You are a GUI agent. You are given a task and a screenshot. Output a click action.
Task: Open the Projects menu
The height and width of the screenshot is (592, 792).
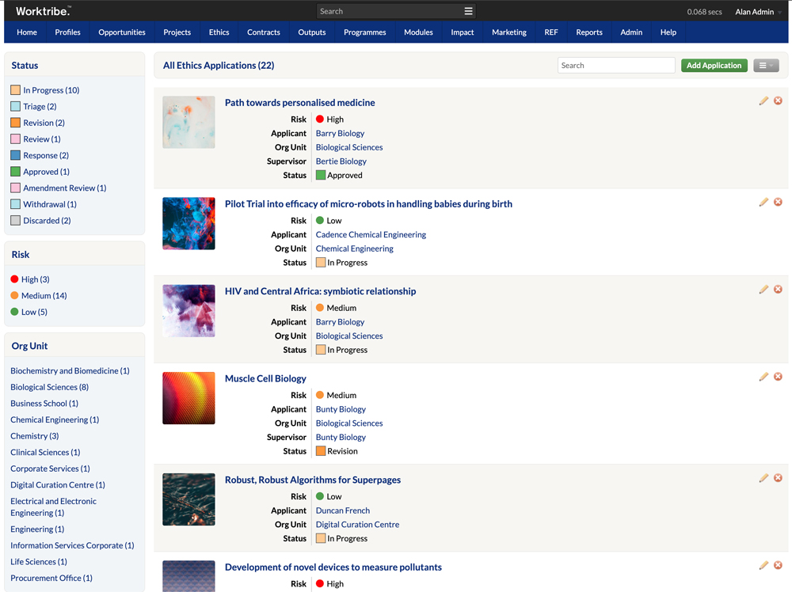[177, 32]
